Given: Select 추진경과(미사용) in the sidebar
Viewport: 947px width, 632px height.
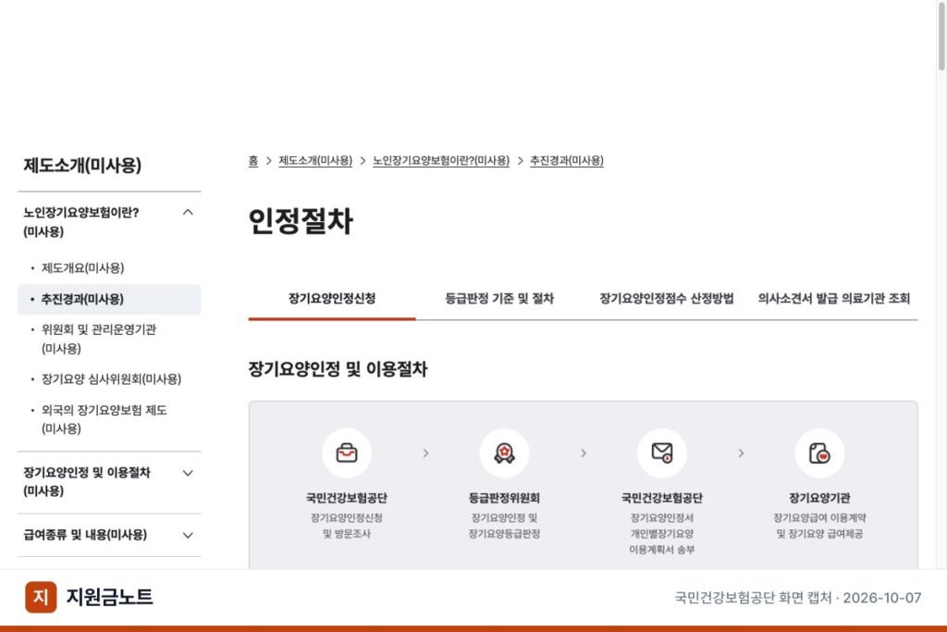Looking at the screenshot, I should pyautogui.click(x=109, y=299).
